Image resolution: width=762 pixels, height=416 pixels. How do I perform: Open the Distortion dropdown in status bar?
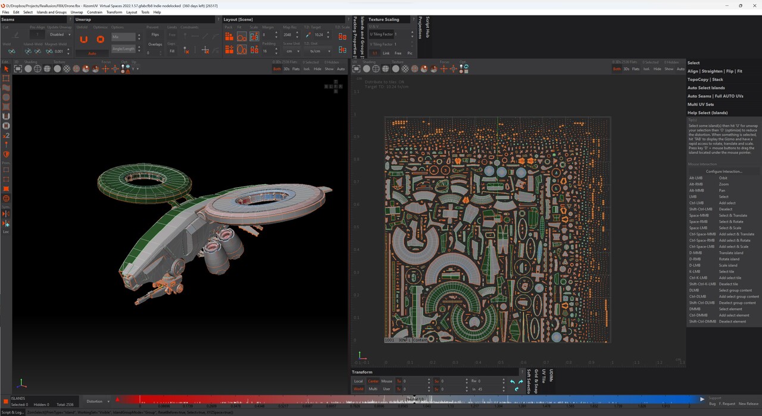tap(98, 401)
